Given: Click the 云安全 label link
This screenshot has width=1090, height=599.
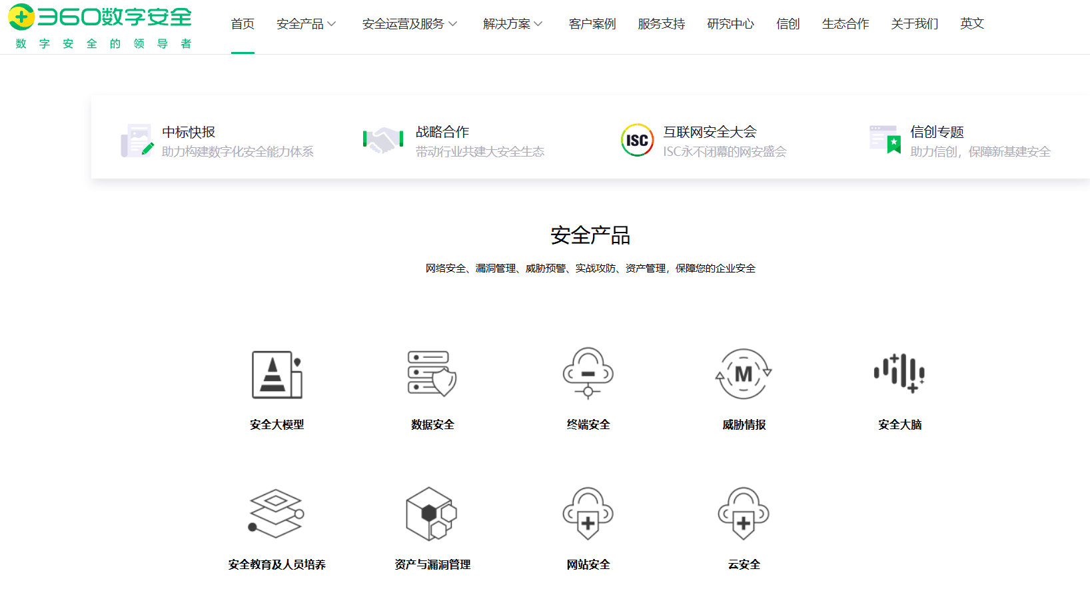Looking at the screenshot, I should click(744, 564).
